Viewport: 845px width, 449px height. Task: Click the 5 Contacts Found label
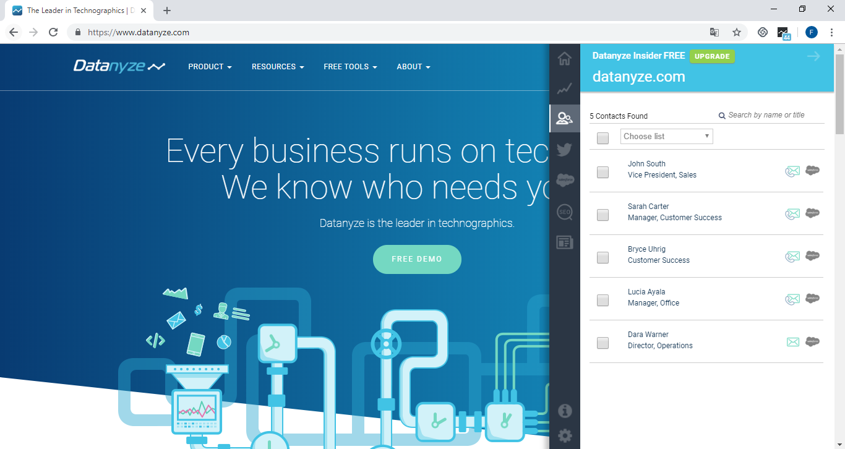pos(619,116)
